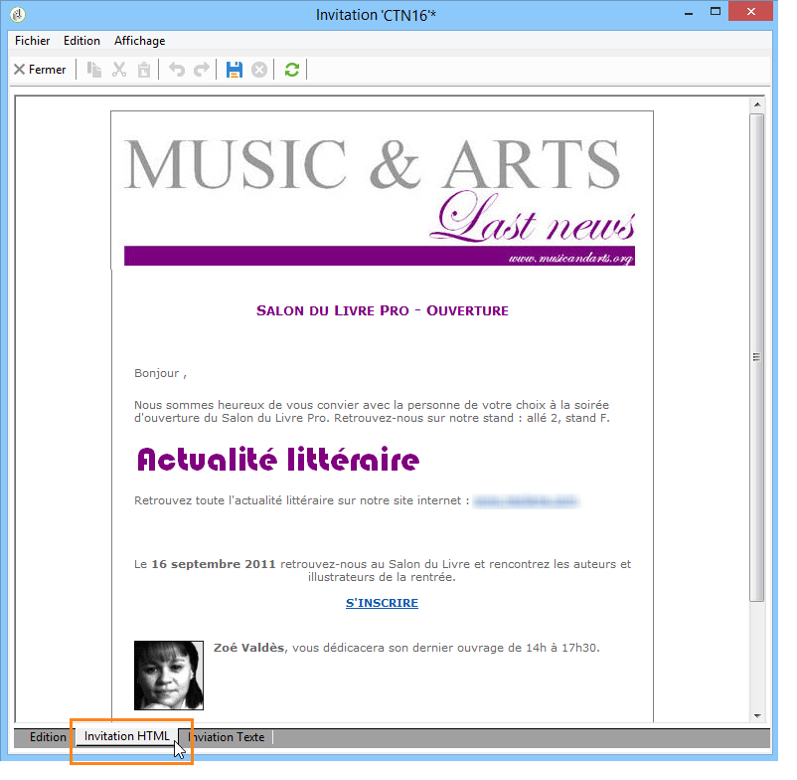Click the scrollbar down arrow

coord(757,716)
